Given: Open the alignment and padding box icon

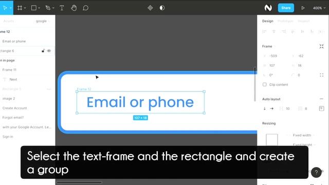Looking at the screenshot, I should 321,108.
